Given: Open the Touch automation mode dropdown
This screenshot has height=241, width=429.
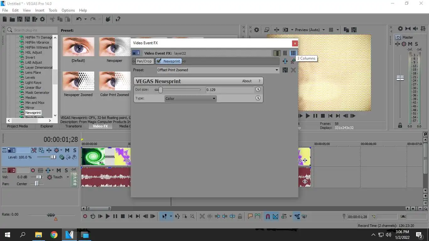Looking at the screenshot, I should pyautogui.click(x=68, y=177).
